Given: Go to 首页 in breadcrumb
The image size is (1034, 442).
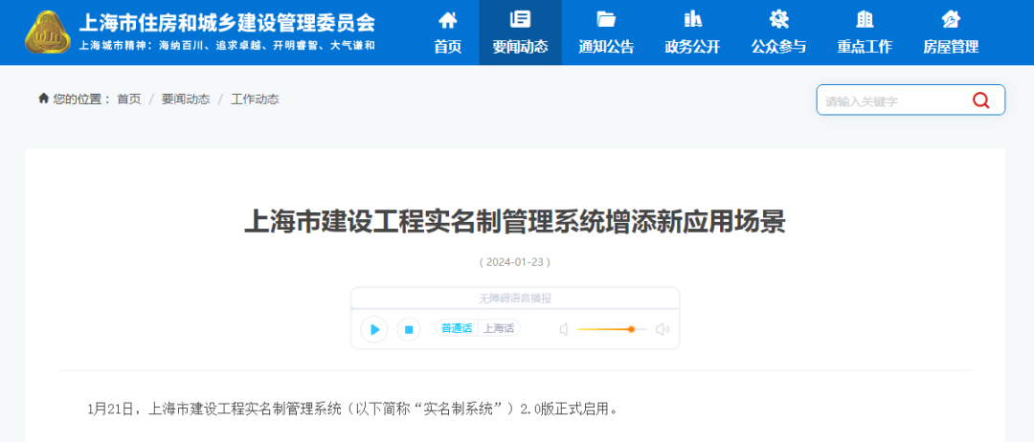Looking at the screenshot, I should (128, 99).
